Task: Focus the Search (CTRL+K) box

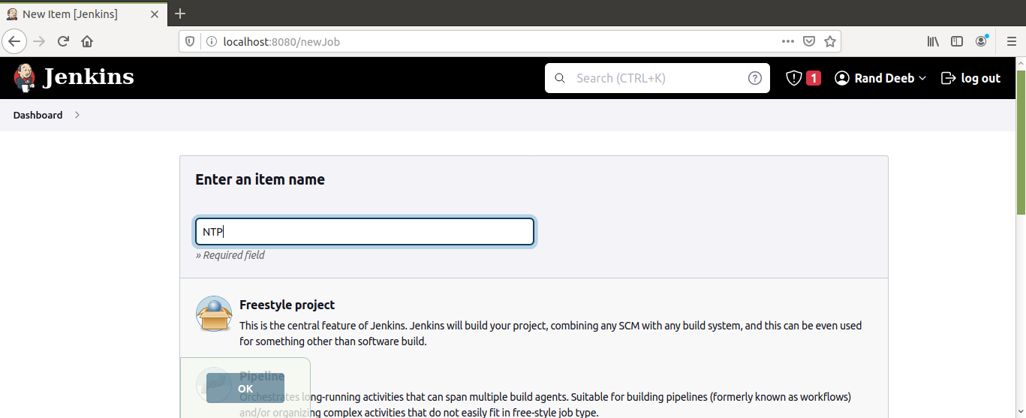Action: 657,78
